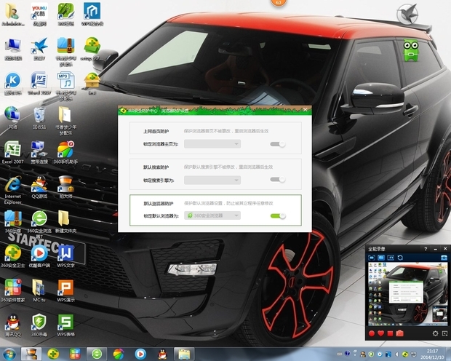The width and height of the screenshot is (451, 361).
Task: Launch 腾讯QQ from the desktop
Action: (x=12, y=325)
